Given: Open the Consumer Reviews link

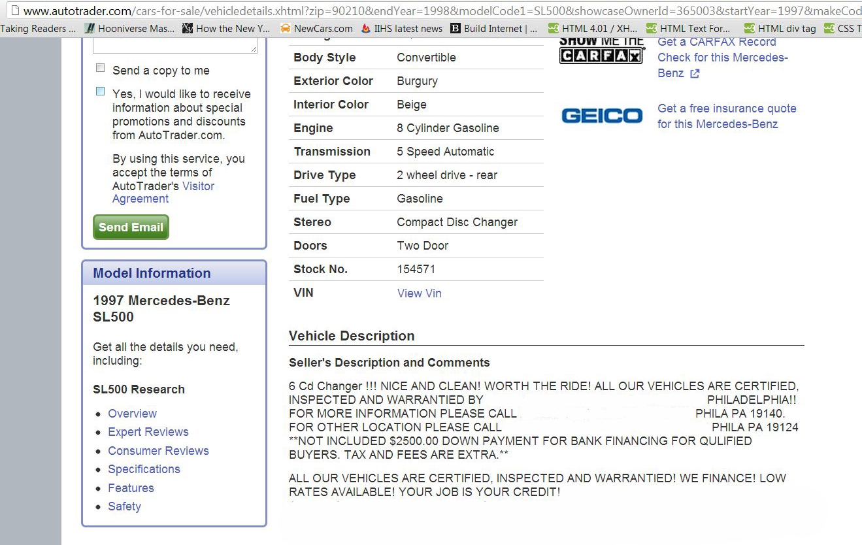Looking at the screenshot, I should (158, 451).
